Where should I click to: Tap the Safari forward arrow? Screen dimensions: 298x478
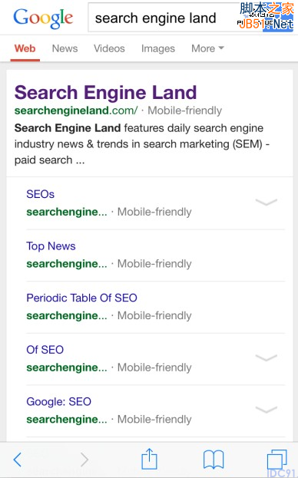(x=84, y=460)
